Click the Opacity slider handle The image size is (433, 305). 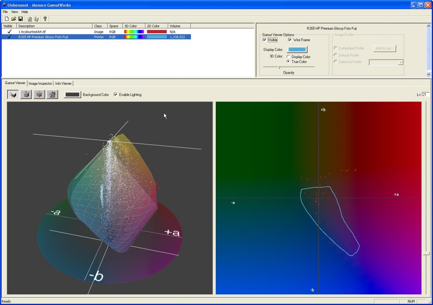pyautogui.click(x=279, y=67)
